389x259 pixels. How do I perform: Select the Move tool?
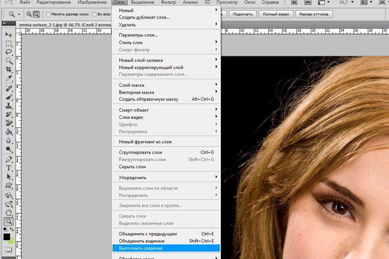point(9,34)
